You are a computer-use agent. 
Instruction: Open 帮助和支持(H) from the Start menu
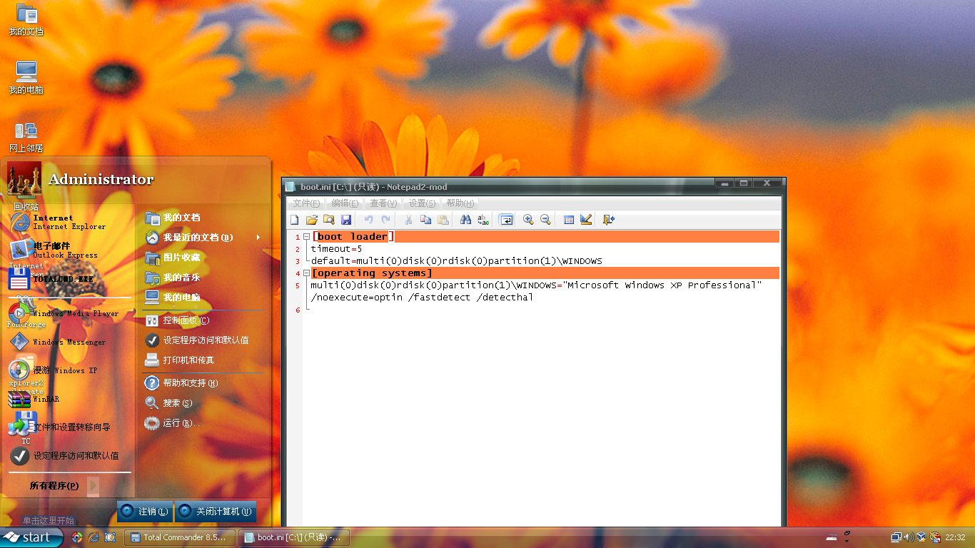pos(203,383)
